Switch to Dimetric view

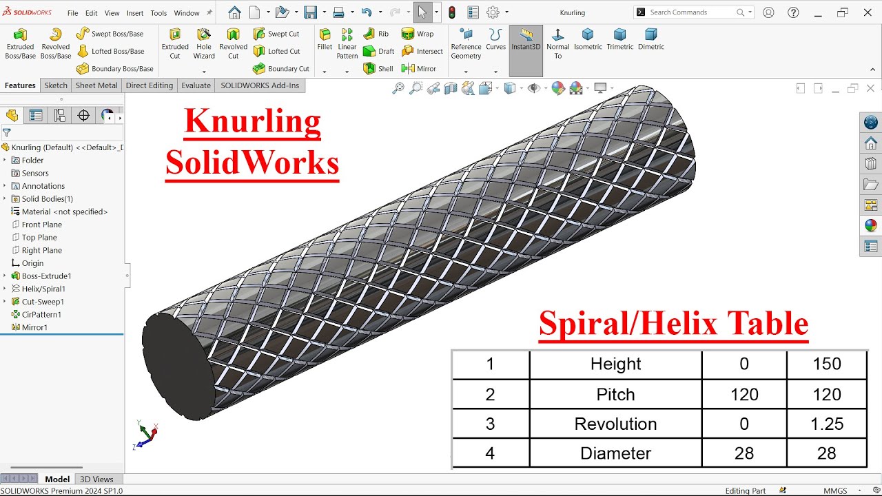pos(651,39)
